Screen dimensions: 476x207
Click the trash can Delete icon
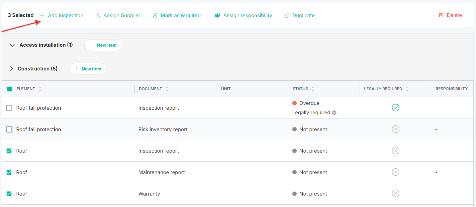[441, 15]
